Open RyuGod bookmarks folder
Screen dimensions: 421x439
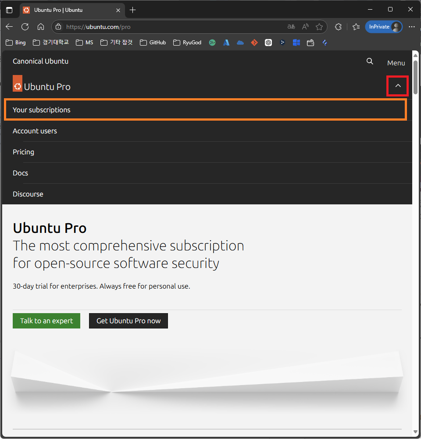187,43
